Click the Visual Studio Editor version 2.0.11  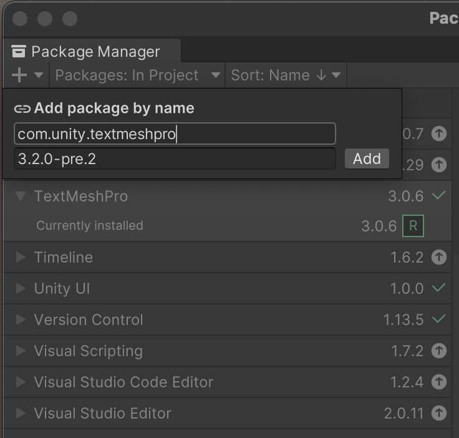[404, 414]
